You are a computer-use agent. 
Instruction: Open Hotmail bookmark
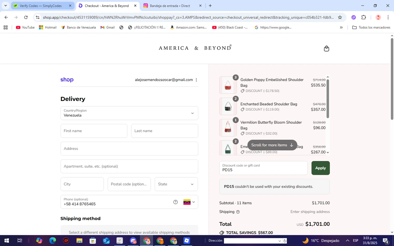point(48,27)
